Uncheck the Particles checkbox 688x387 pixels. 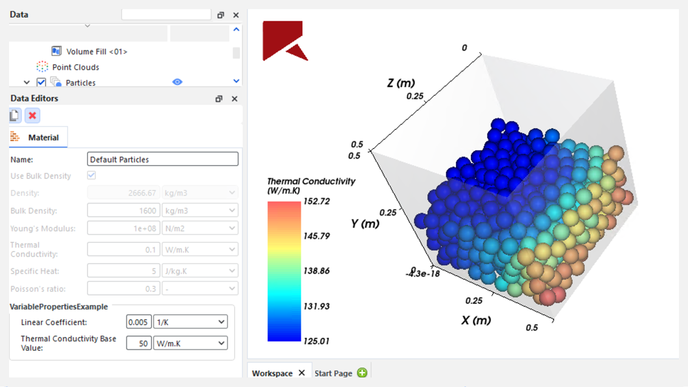pos(41,82)
